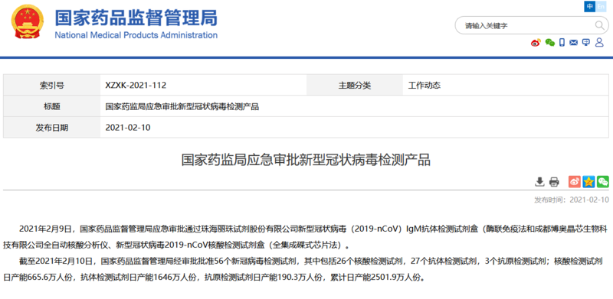Screen dimensions: 613x299
Task: Share article via green WeChat button
Action: coord(602,181)
